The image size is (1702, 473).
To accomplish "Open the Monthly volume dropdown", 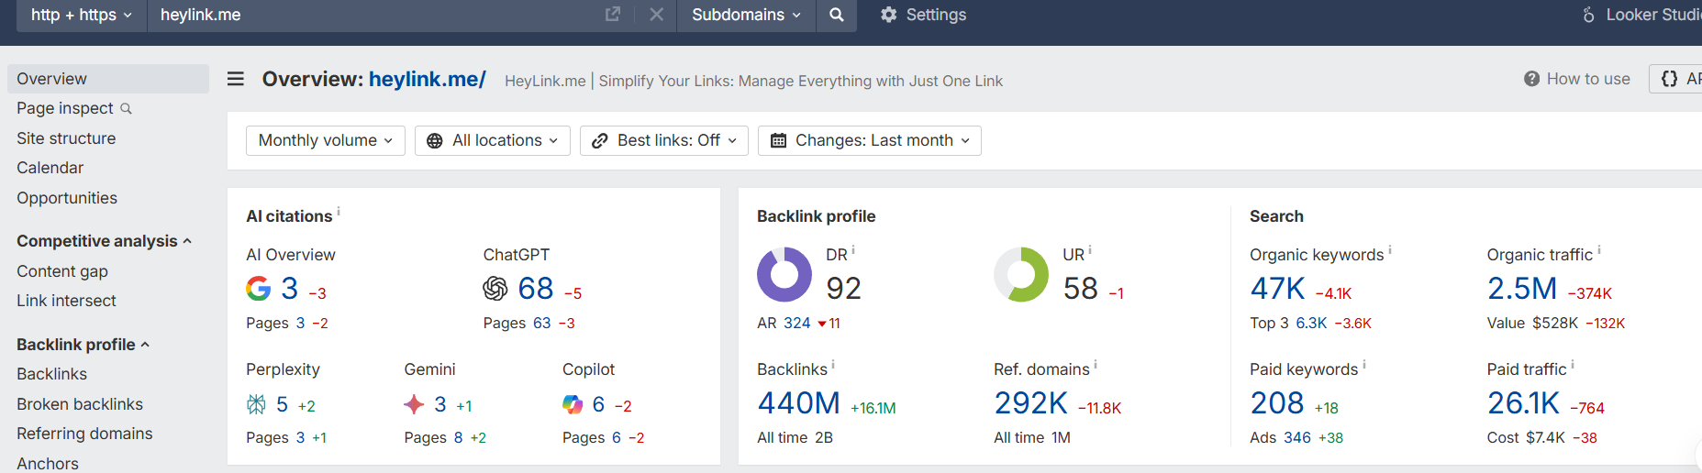I will click(x=326, y=140).
